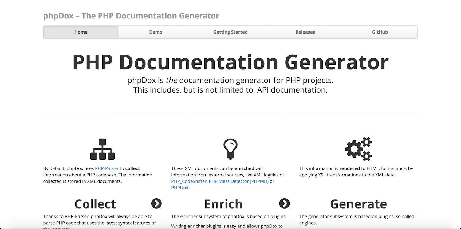
Task: Open the Getting Started tab
Action: [x=230, y=32]
